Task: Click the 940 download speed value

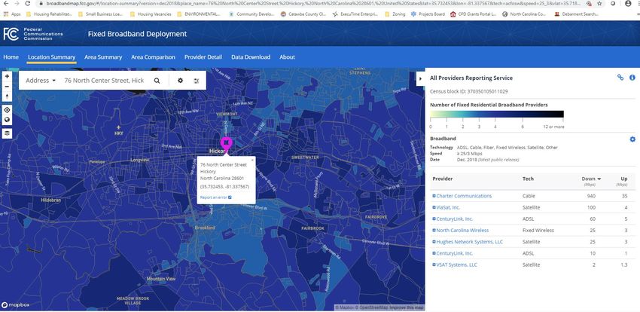Action: 591,196
